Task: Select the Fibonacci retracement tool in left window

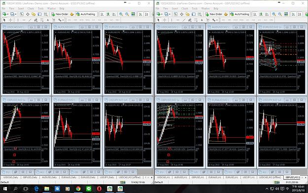Action: coord(42,20)
